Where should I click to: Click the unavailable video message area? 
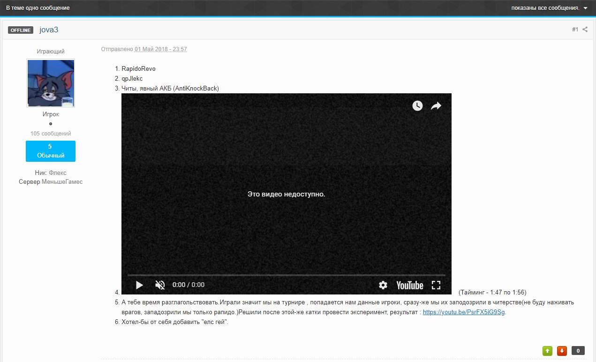(286, 194)
